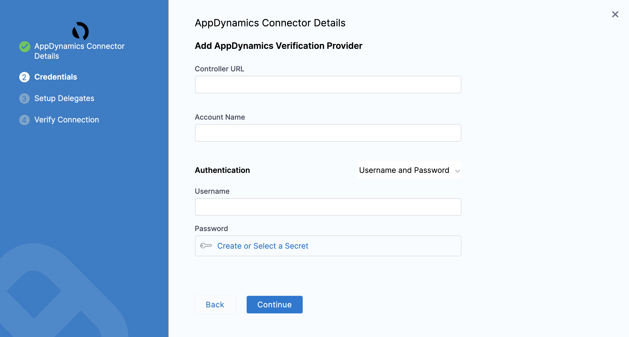
Task: Click the Controller URL label
Action: click(219, 69)
